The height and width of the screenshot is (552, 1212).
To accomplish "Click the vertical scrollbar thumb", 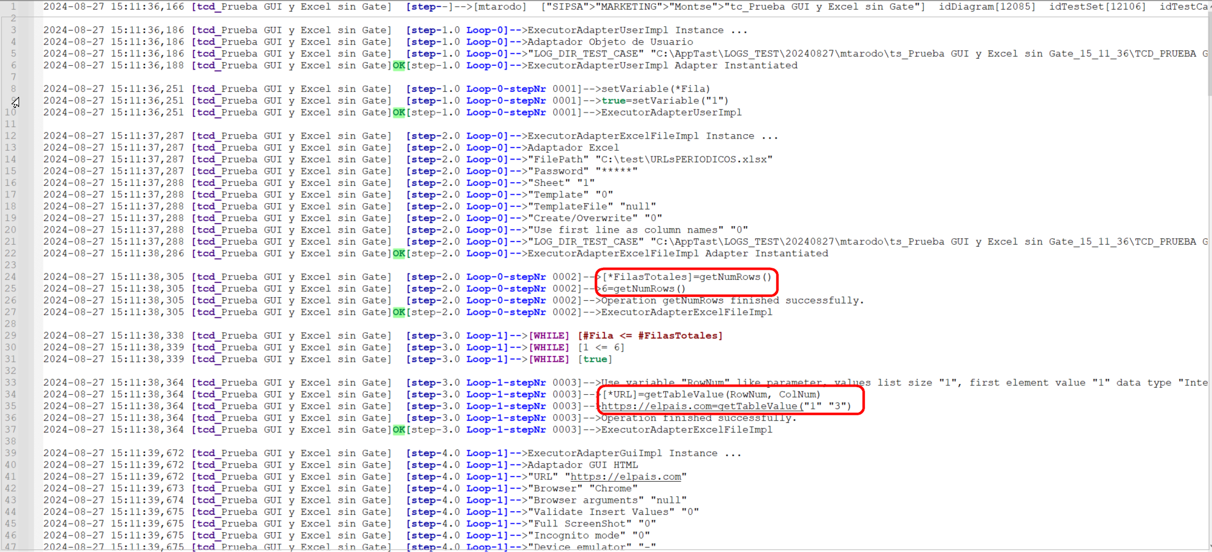I will point(1208,51).
